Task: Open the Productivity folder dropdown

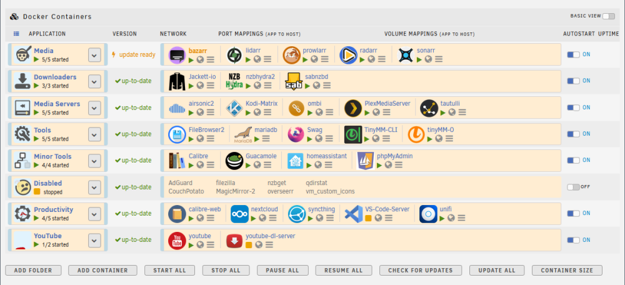Action: coord(94,214)
